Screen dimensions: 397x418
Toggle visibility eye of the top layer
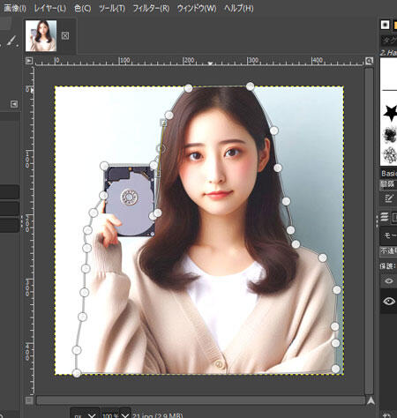pos(389,281)
